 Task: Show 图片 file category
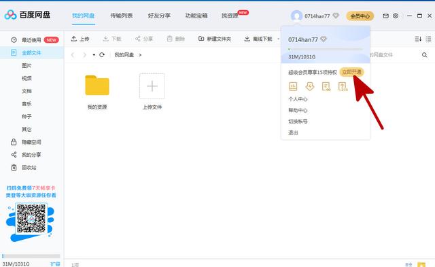tap(27, 65)
